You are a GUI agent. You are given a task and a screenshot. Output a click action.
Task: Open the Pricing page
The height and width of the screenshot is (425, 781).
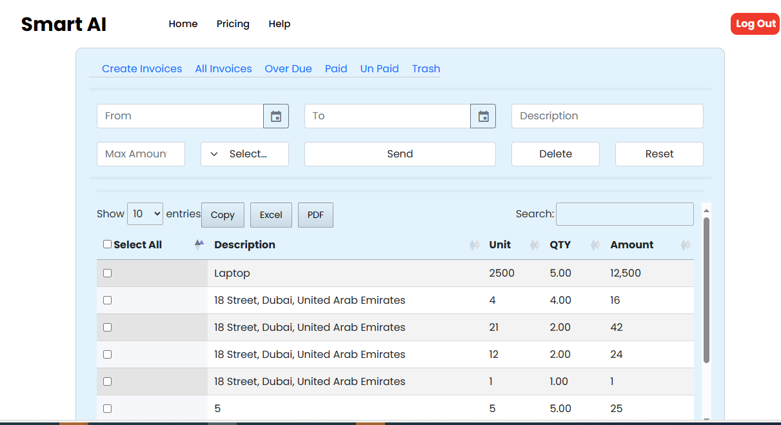click(x=233, y=24)
